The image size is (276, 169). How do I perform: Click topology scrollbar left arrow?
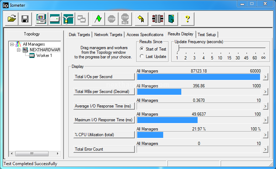(x=12, y=153)
